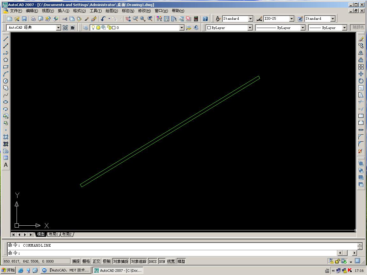Jump to last layout tab arrow
Image resolution: width=367 pixels, height=275 pixels.
click(31, 234)
